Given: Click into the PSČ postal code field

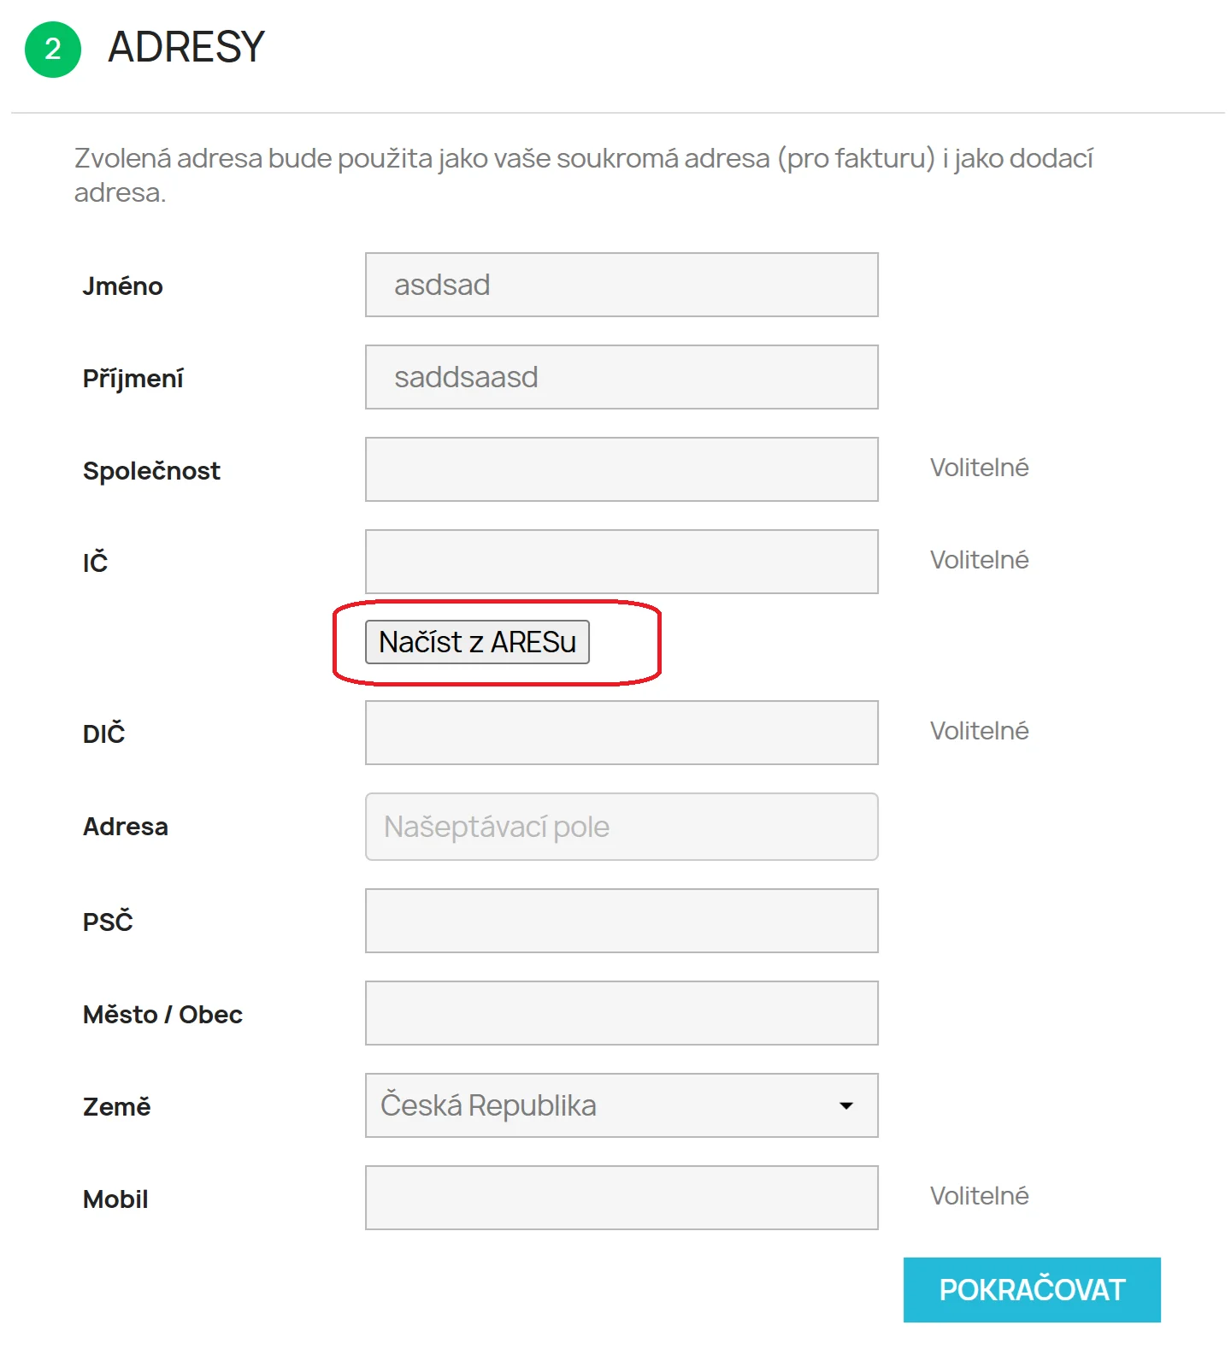Looking at the screenshot, I should pos(621,921).
